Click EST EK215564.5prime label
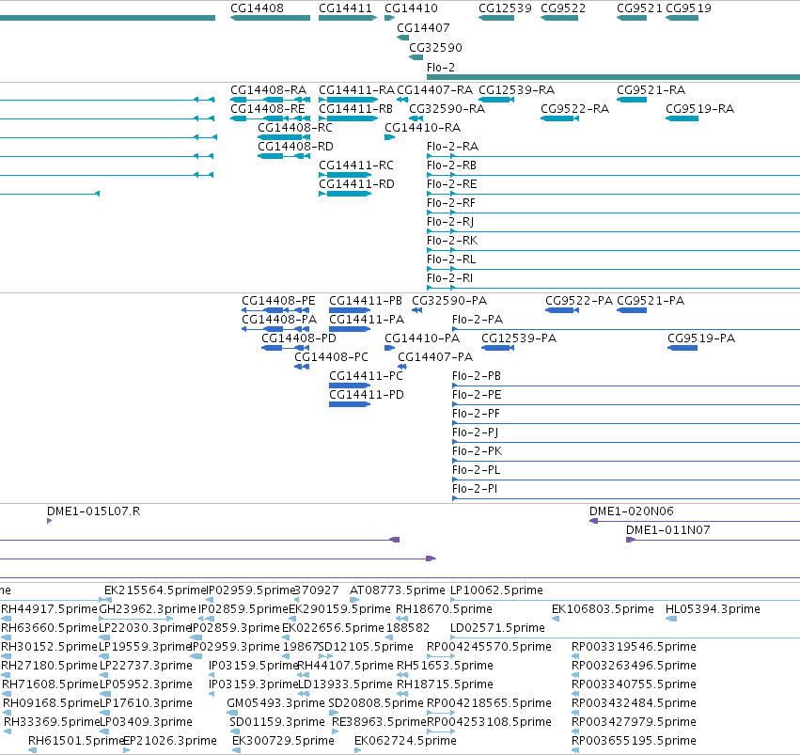The height and width of the screenshot is (755, 800). (155, 590)
